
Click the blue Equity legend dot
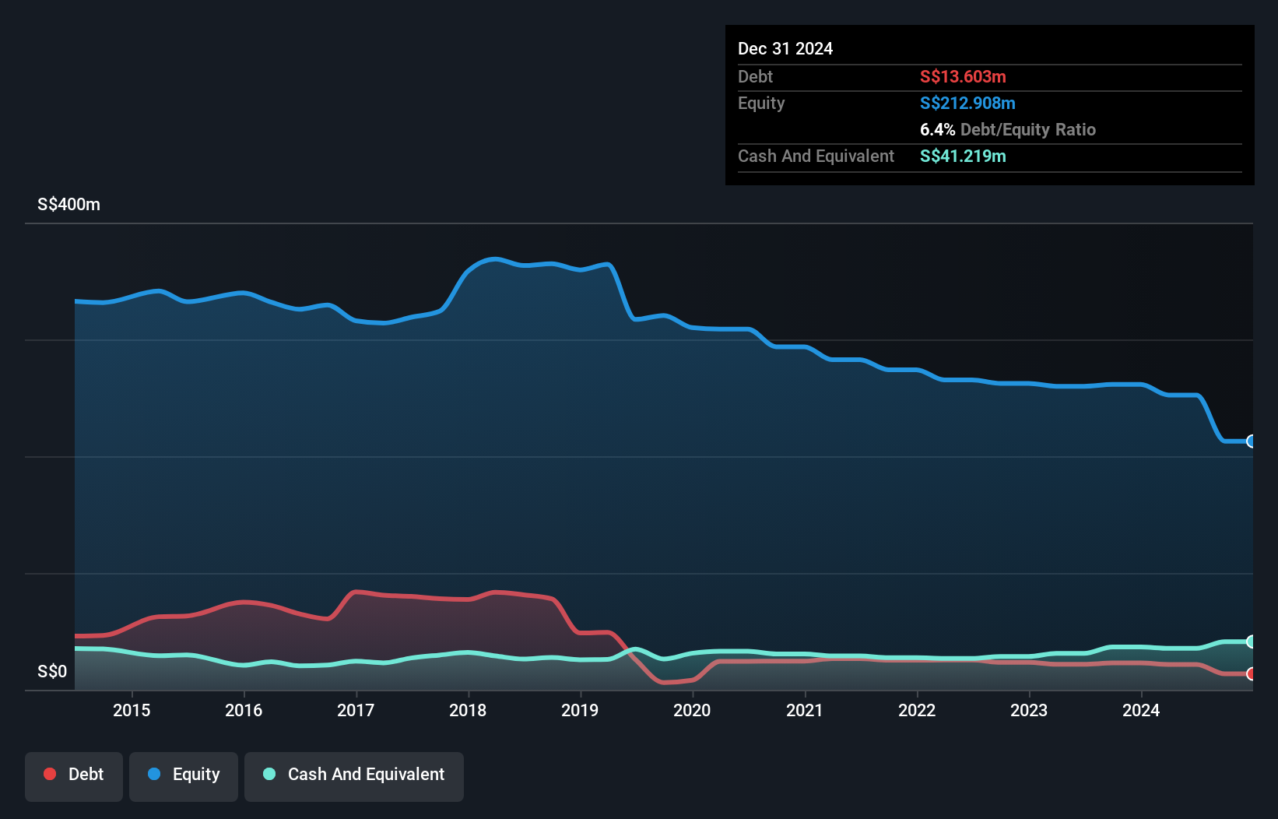tap(154, 774)
